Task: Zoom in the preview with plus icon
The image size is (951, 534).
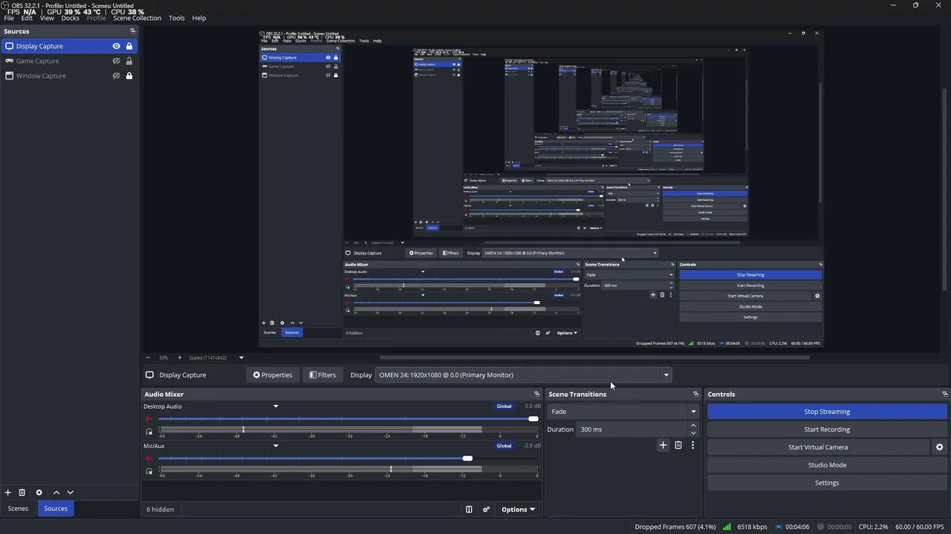Action: (x=179, y=357)
